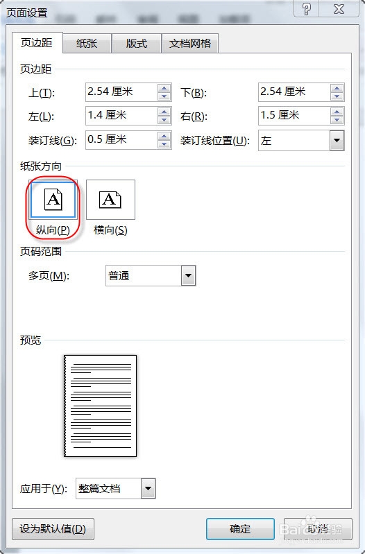
Task: Click the 取消 button
Action: [x=318, y=529]
